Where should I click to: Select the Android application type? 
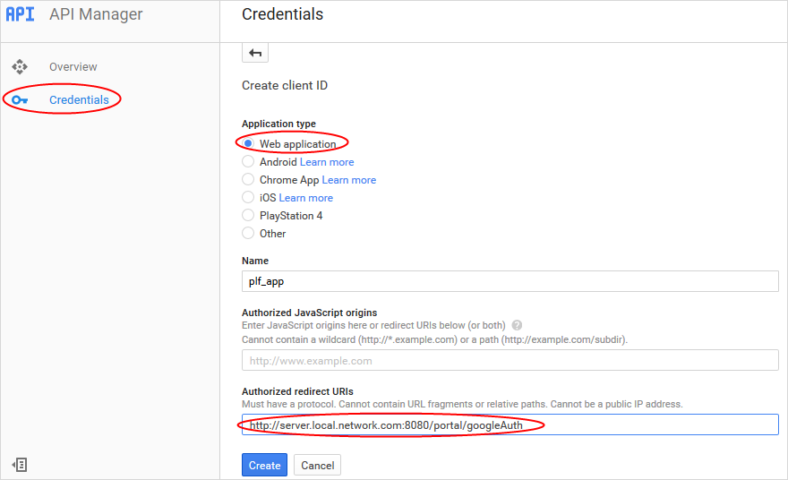coord(248,161)
